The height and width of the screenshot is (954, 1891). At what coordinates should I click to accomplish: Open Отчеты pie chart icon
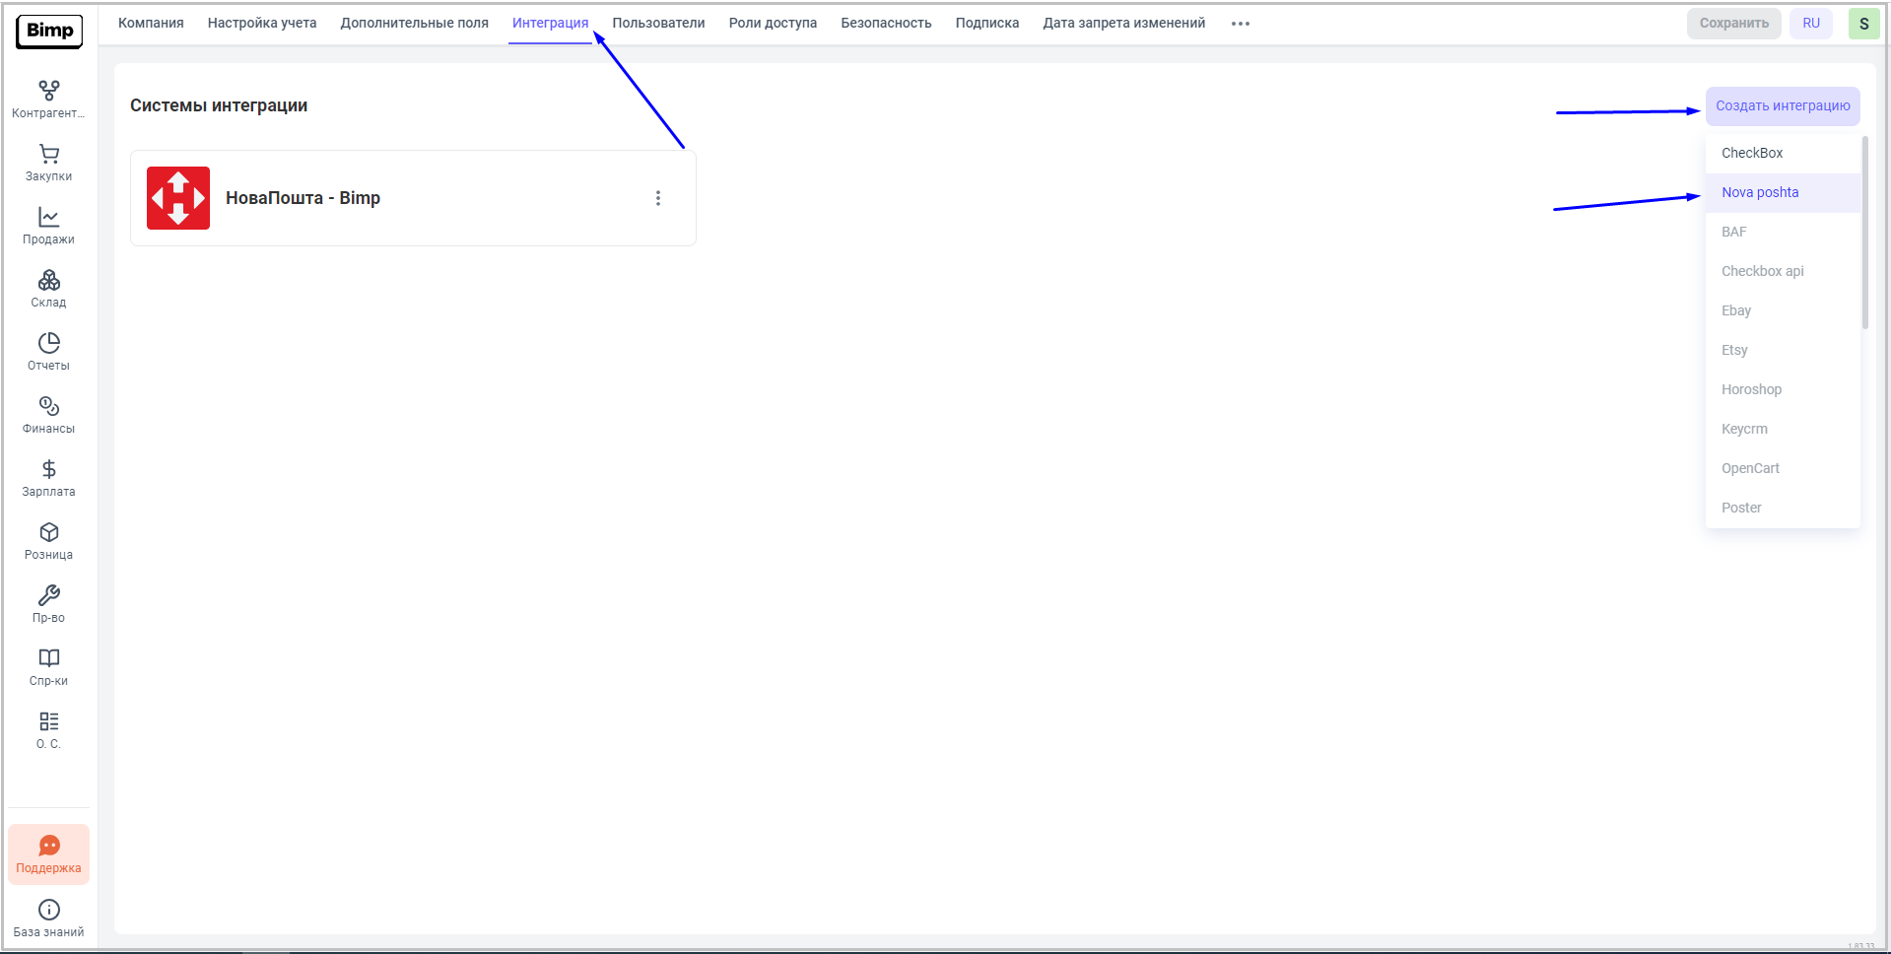pos(48,343)
